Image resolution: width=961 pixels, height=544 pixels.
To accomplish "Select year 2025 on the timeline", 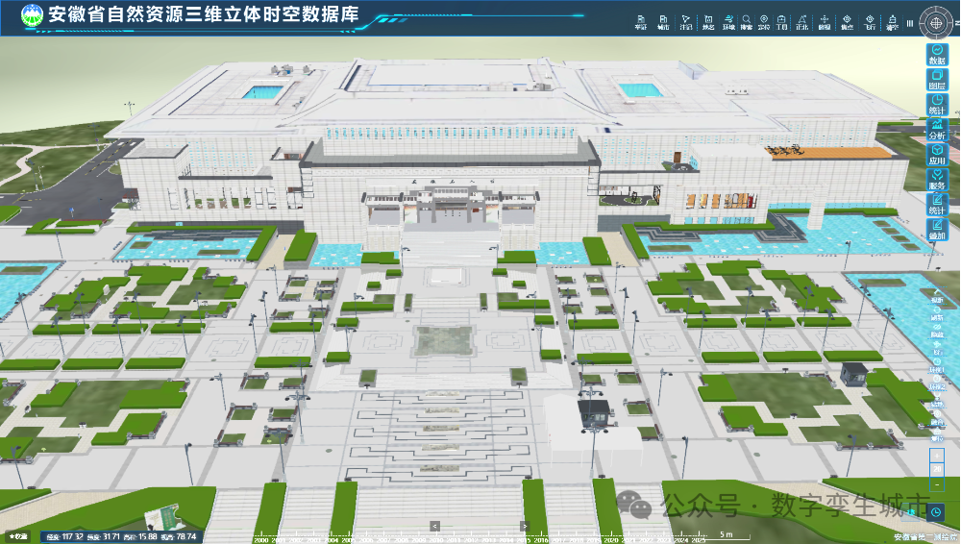I will pos(698,540).
